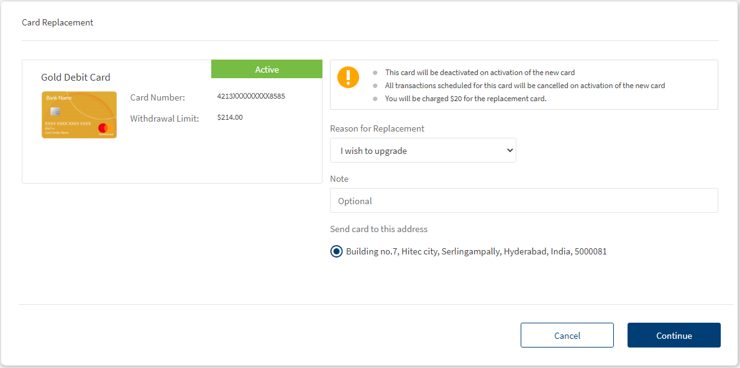The image size is (740, 368).
Task: Click the chip icon on the card image
Action: [55, 112]
